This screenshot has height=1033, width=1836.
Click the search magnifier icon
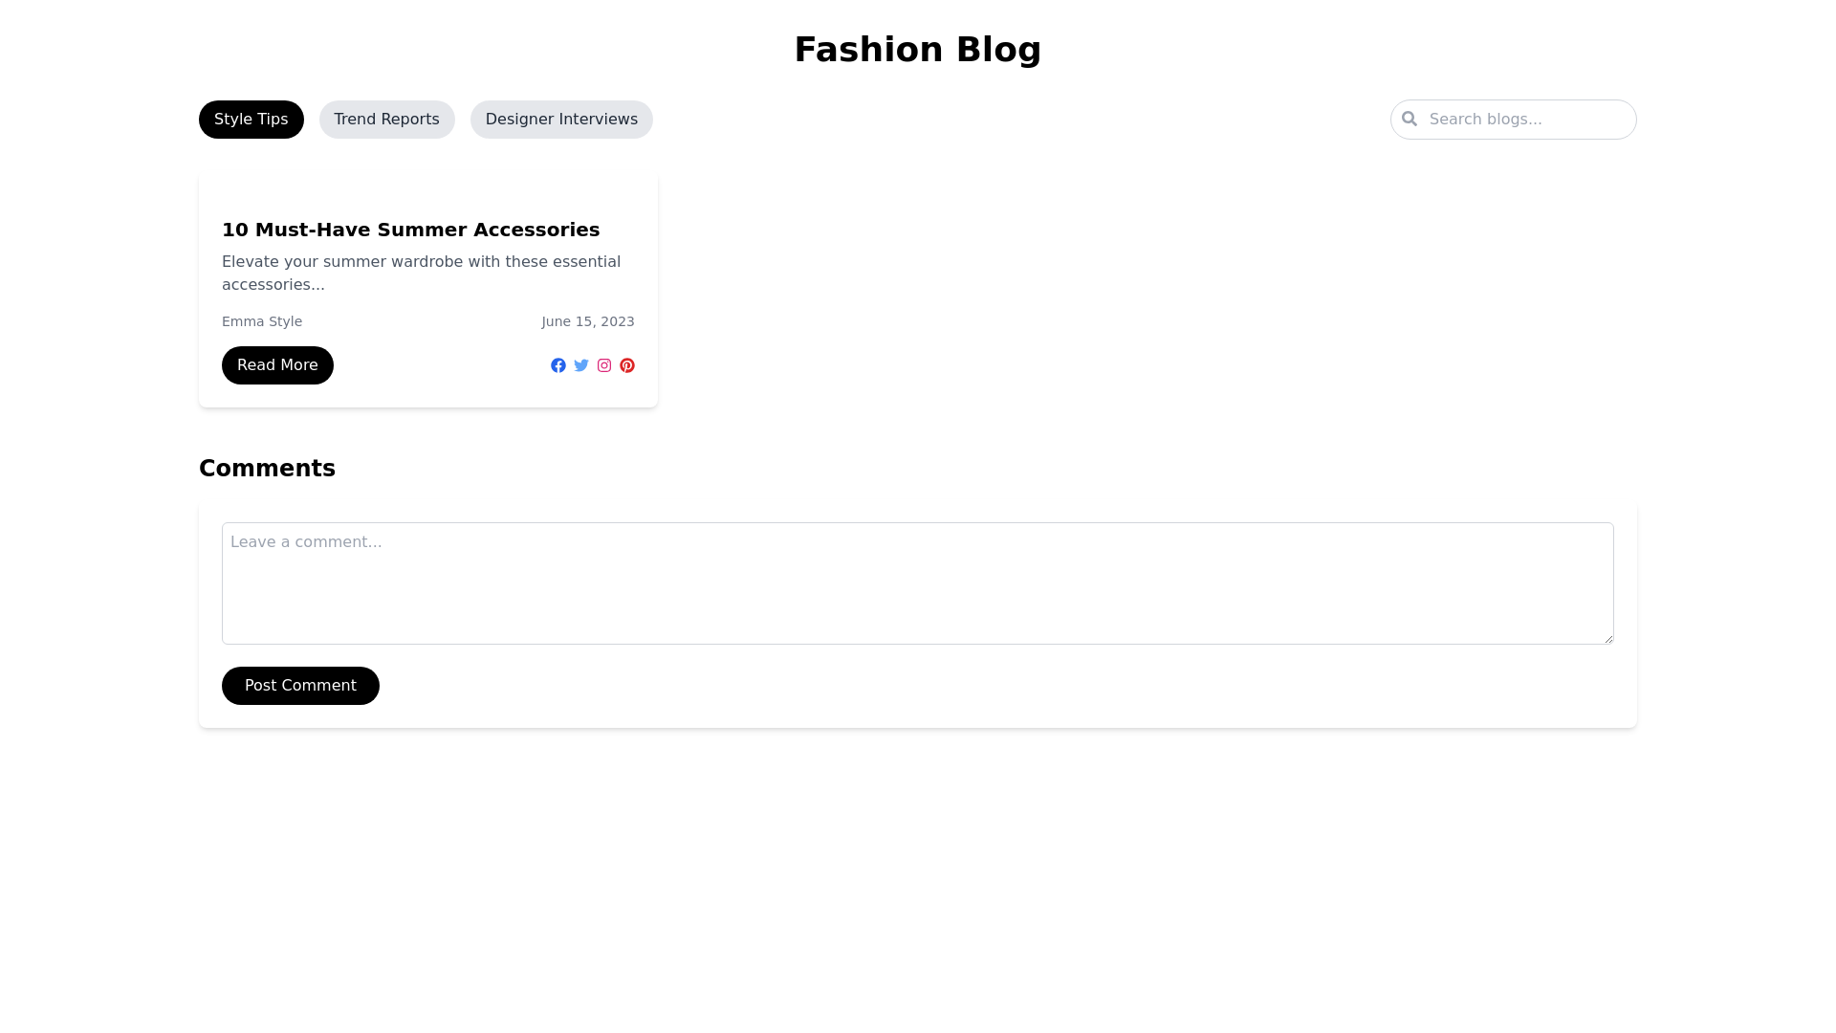pos(1410,119)
